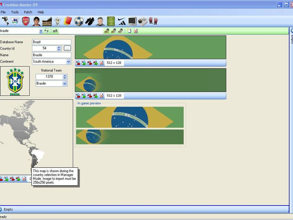The height and width of the screenshot is (220, 293).
Task: Export top flag banner image, first green arrow icon
Action: [84, 63]
